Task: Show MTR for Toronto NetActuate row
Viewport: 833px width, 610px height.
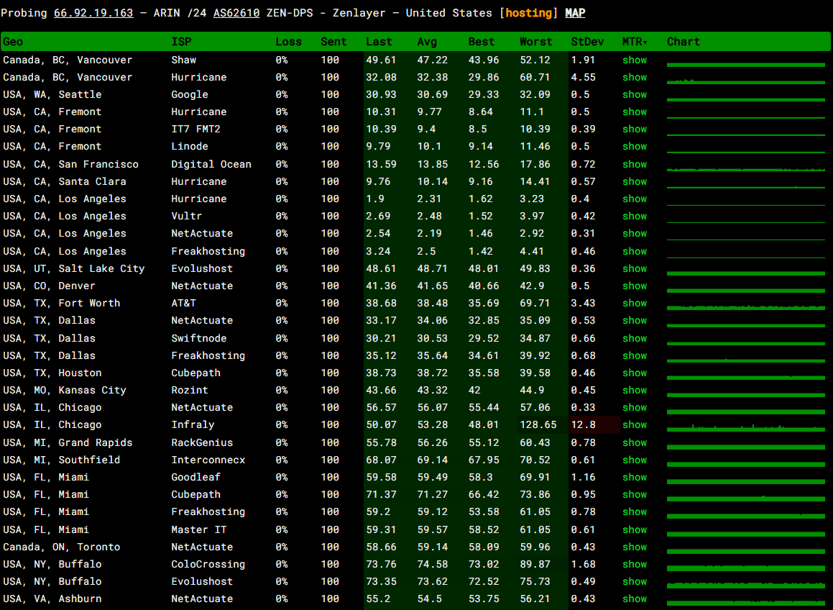Action: tap(635, 547)
